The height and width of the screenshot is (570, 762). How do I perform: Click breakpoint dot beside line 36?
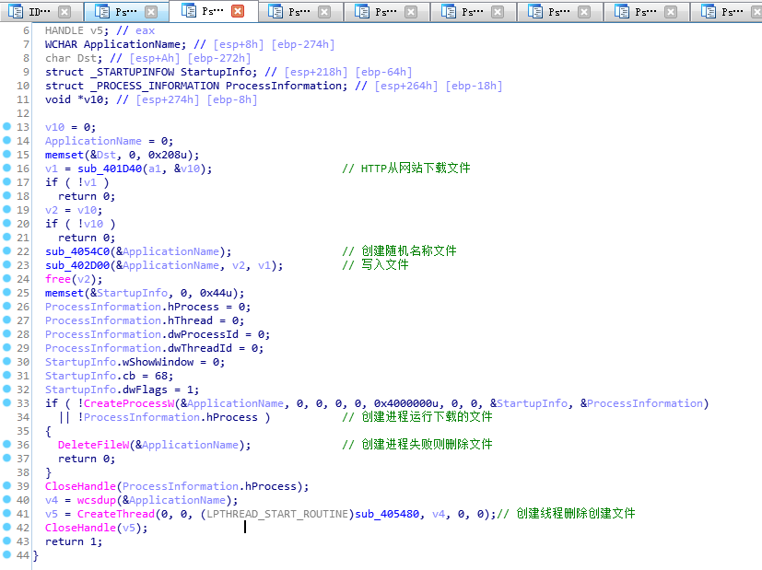[x=6, y=444]
